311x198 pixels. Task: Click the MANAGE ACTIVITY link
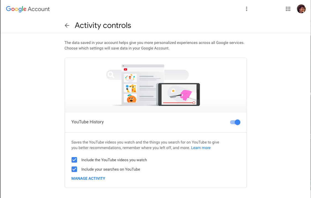[88, 178]
